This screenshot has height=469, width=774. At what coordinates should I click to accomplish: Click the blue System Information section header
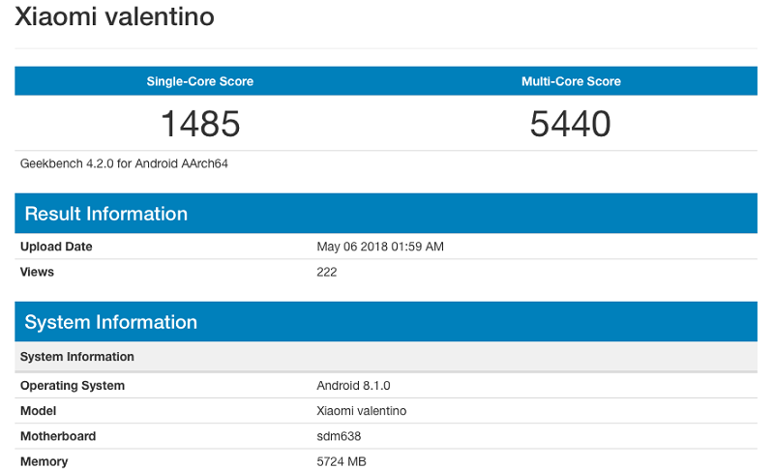pyautogui.click(x=110, y=322)
